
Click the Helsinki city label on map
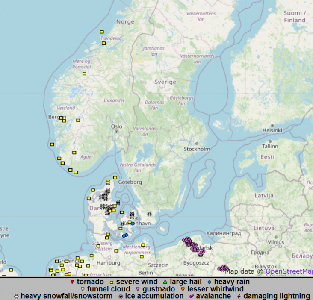272,130
